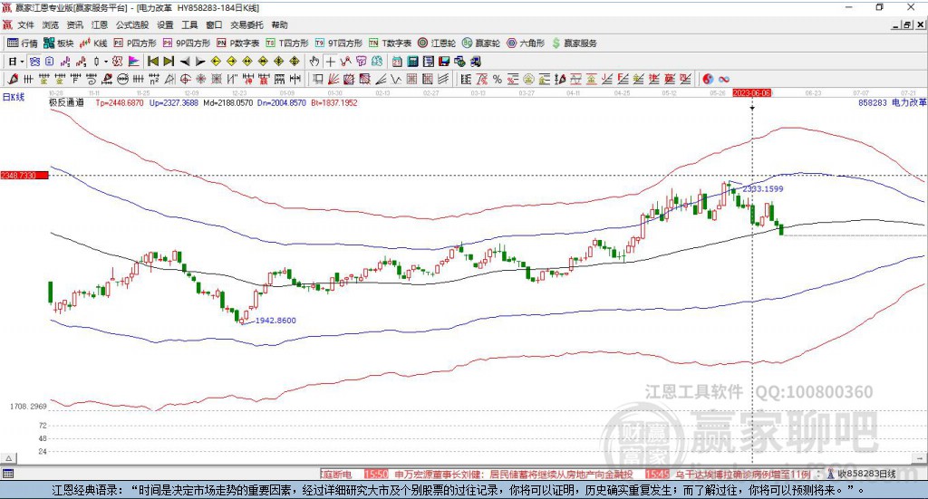Open the 公式选股 menu
The image size is (928, 499).
pos(132,24)
